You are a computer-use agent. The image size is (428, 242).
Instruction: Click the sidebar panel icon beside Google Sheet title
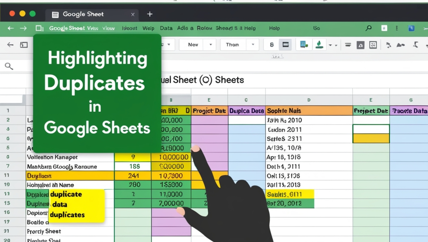(39, 28)
